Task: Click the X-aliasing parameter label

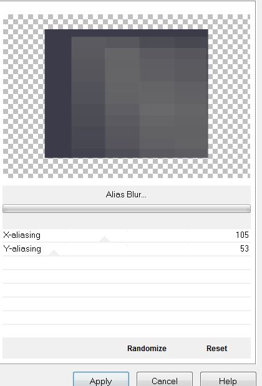Action: click(x=22, y=235)
